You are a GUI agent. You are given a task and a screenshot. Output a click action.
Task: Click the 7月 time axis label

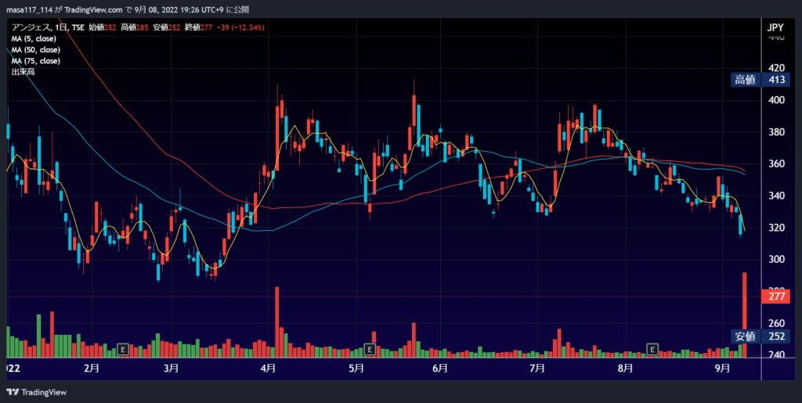(536, 369)
